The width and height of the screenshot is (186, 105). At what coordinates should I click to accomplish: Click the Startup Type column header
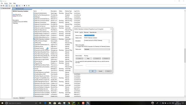[x=69, y=11]
